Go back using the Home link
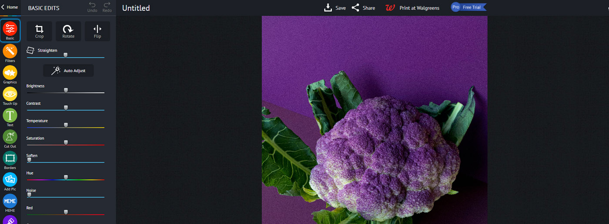The height and width of the screenshot is (224, 609). coord(10,7)
